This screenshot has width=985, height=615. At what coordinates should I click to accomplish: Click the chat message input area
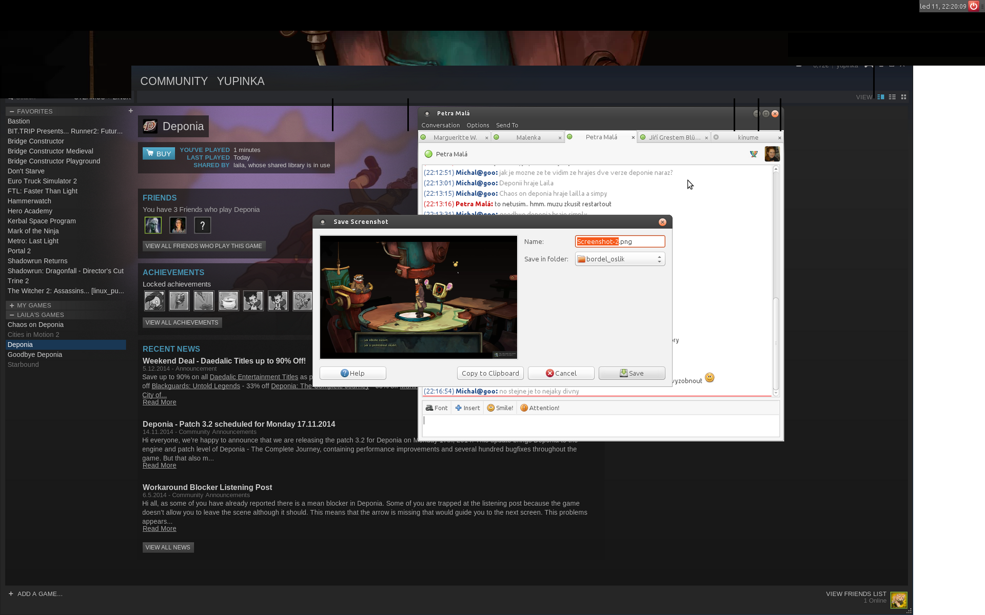coord(600,426)
